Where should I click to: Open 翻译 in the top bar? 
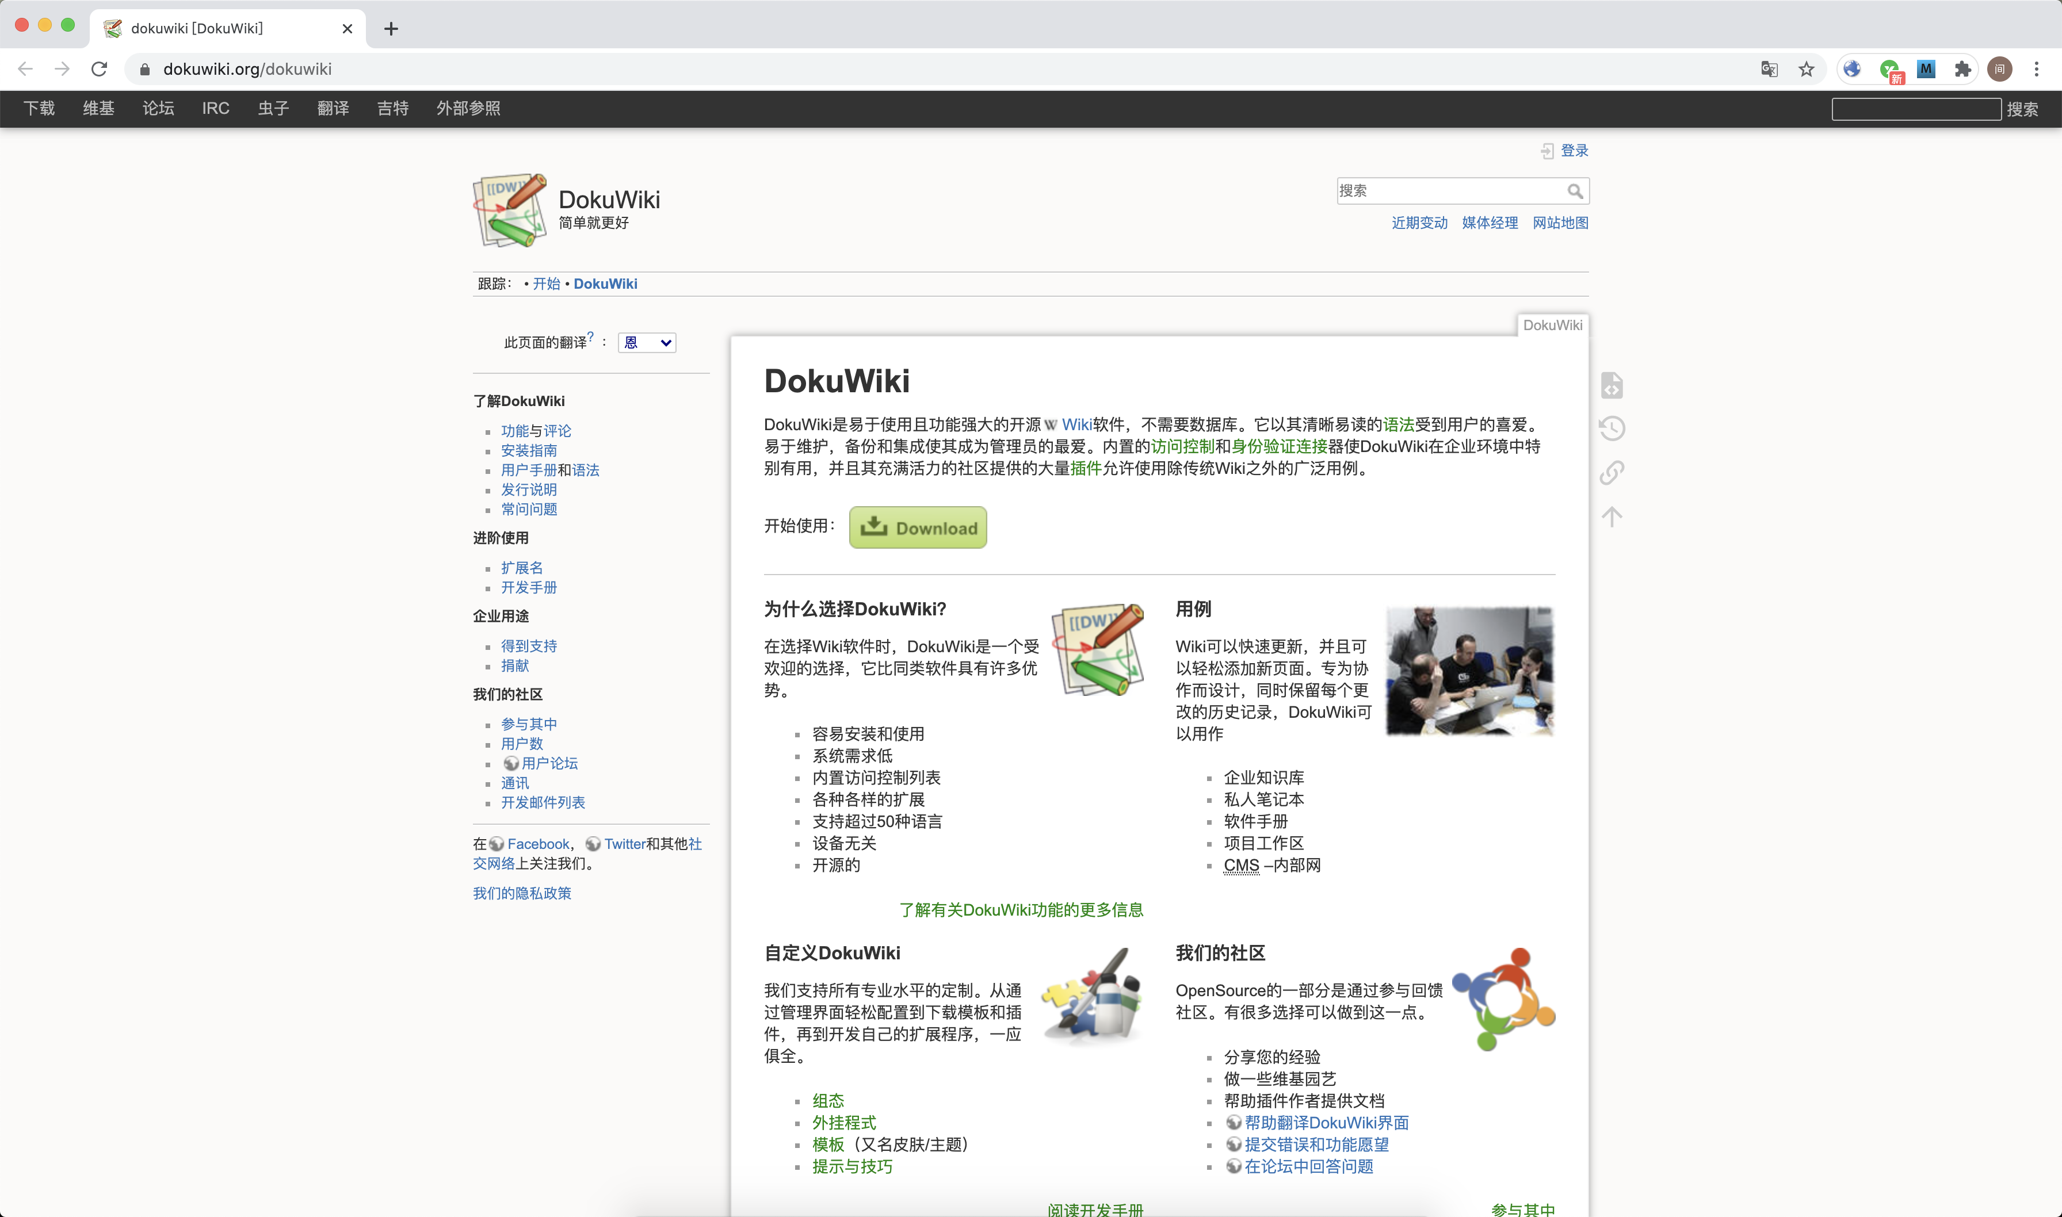pos(333,108)
